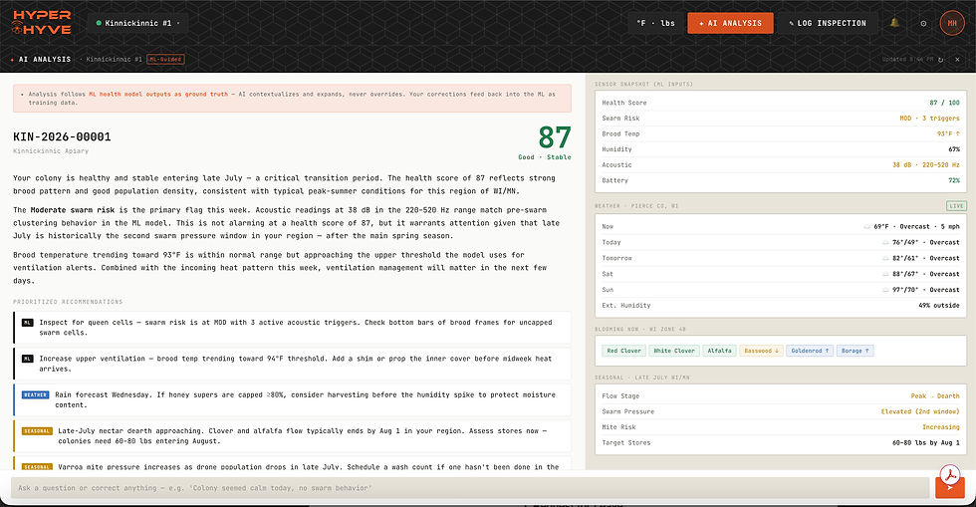Click the ML-Guided badge

165,59
